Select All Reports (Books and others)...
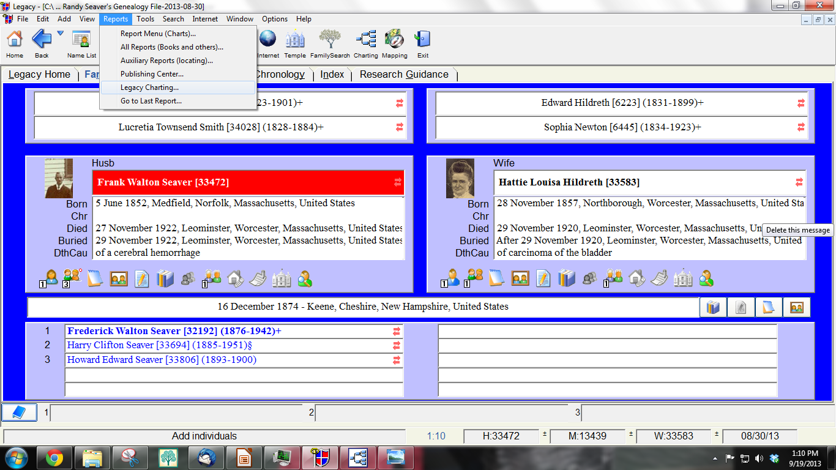The width and height of the screenshot is (836, 470). point(177,47)
